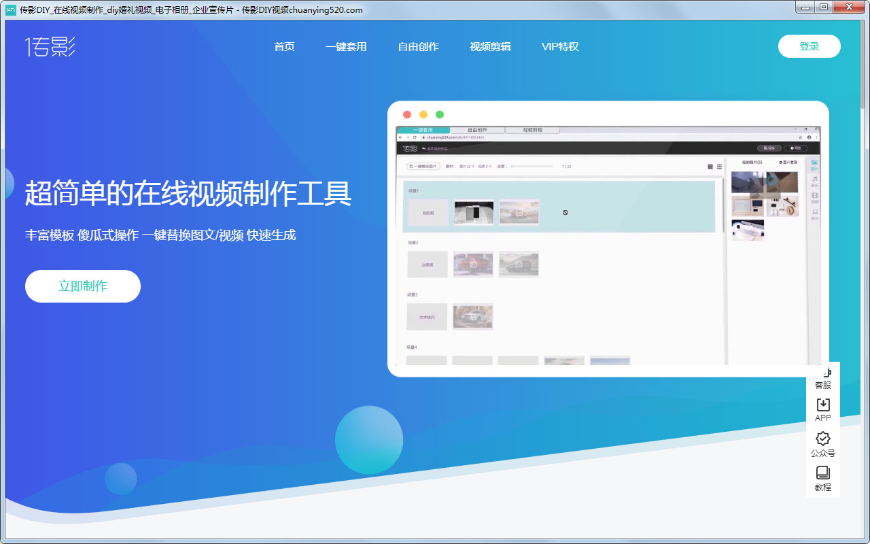Open the VIP特权 menu item
The width and height of the screenshot is (870, 544).
[x=559, y=46]
